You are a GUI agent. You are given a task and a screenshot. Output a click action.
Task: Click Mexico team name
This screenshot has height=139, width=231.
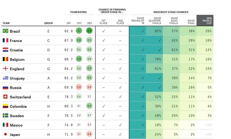(x=16, y=125)
